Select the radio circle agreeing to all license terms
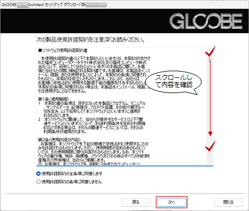Screen dimensions: 249x211 pyautogui.click(x=38, y=174)
